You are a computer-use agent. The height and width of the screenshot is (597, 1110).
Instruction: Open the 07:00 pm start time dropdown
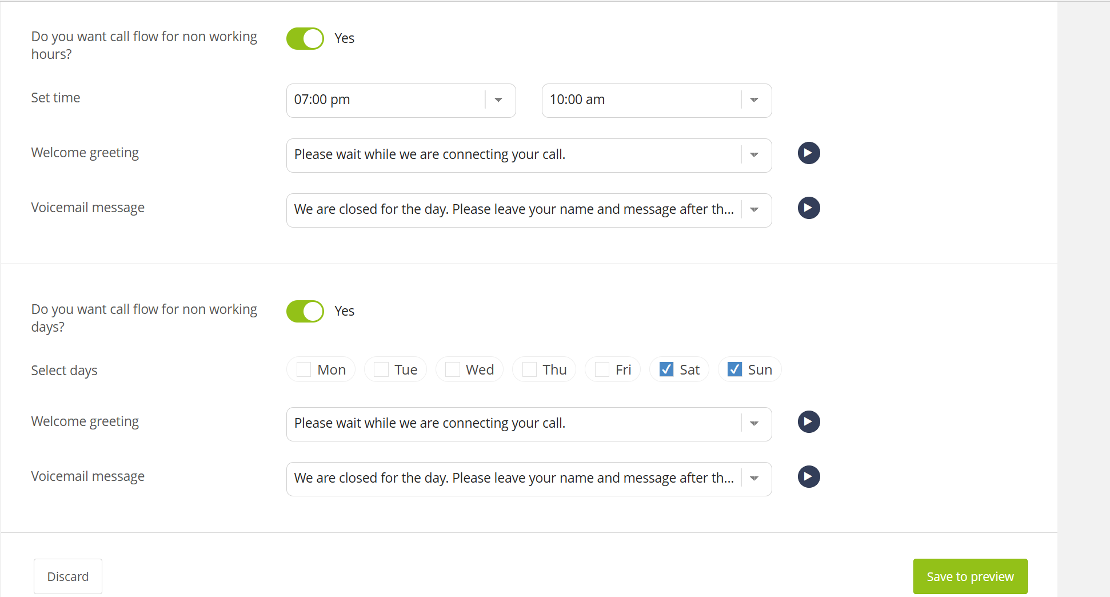pyautogui.click(x=498, y=100)
